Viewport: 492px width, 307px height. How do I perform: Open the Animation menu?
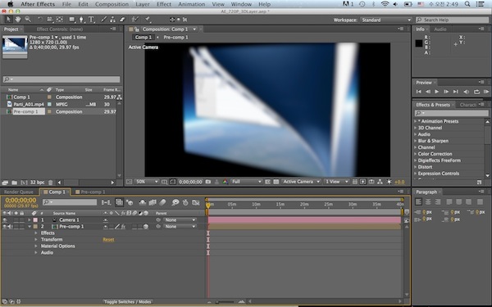(191, 4)
